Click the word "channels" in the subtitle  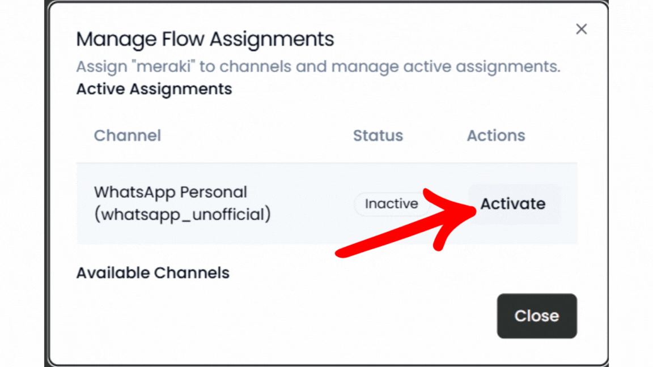pyautogui.click(x=255, y=67)
